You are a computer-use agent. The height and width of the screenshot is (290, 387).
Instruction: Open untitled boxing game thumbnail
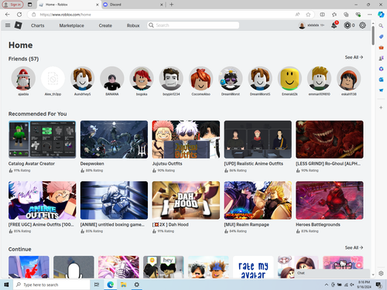tap(114, 200)
